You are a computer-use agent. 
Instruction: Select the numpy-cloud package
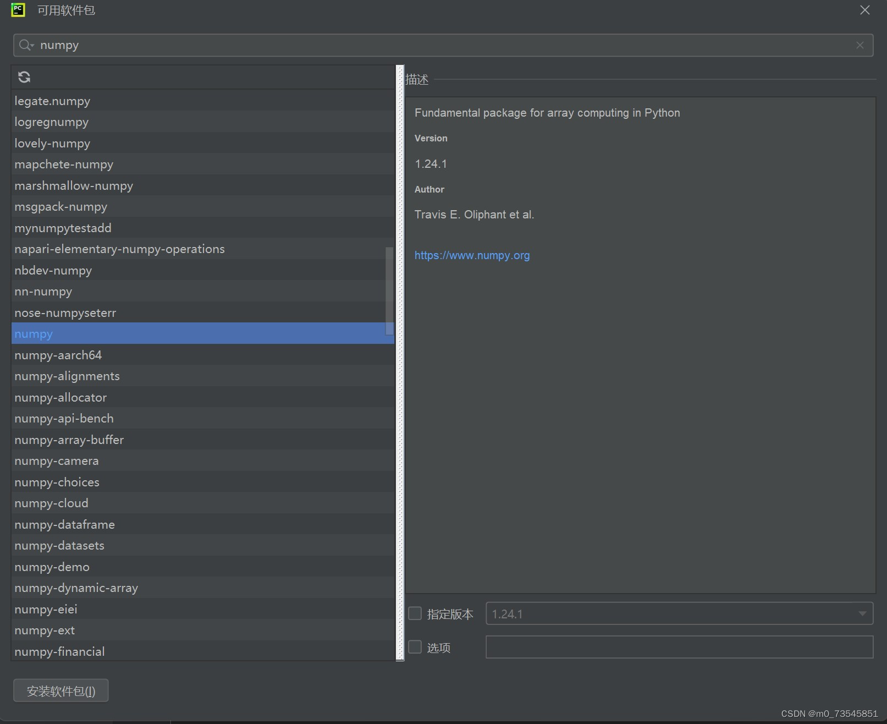[202, 503]
